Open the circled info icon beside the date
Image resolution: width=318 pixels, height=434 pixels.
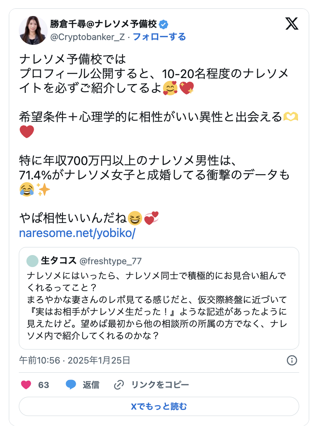pos(292,360)
